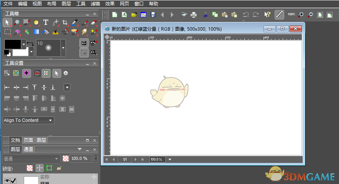The height and width of the screenshot is (184, 339).
Task: Click the 100% zoom toolbar button
Action: [291, 15]
